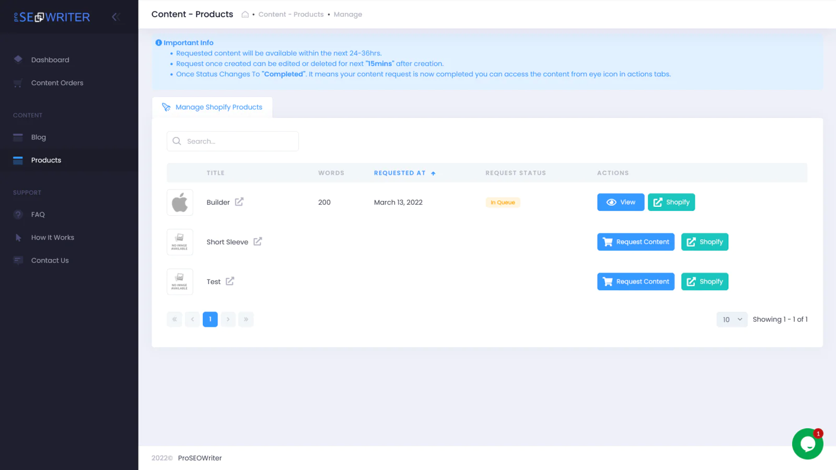Viewport: 836px width, 470px height.
Task: Open Test product in Shopify
Action: [705, 281]
